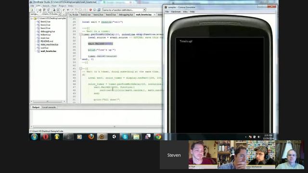Open Firefox from the taskbar
The width and height of the screenshot is (308, 173).
[x=91, y=136]
